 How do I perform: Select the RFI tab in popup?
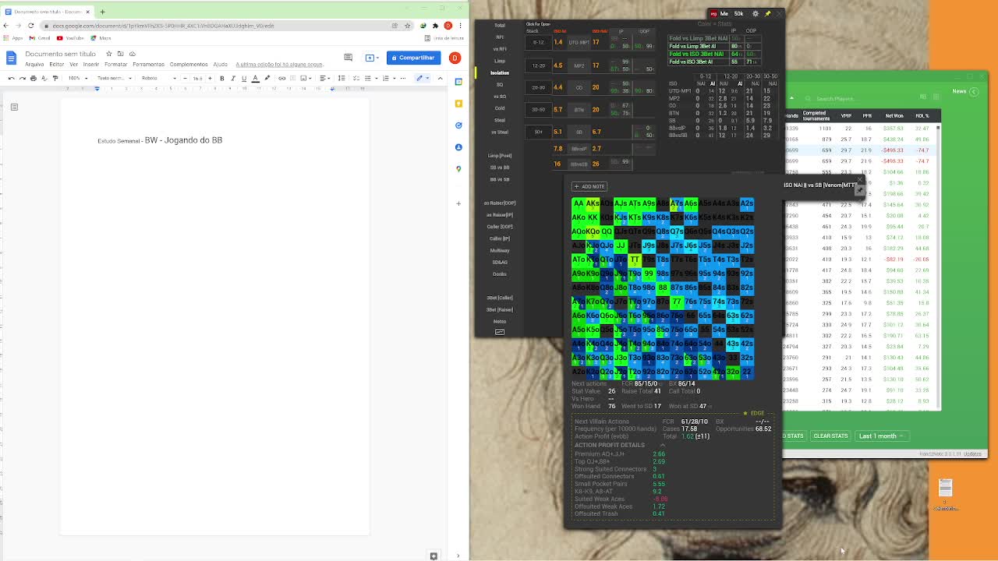click(500, 37)
